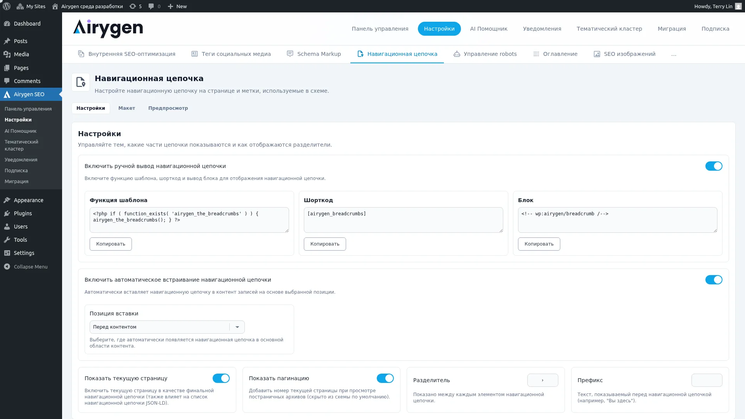Click the robot icon for Управление robots
Viewport: 745px width, 419px height.
[457, 54]
